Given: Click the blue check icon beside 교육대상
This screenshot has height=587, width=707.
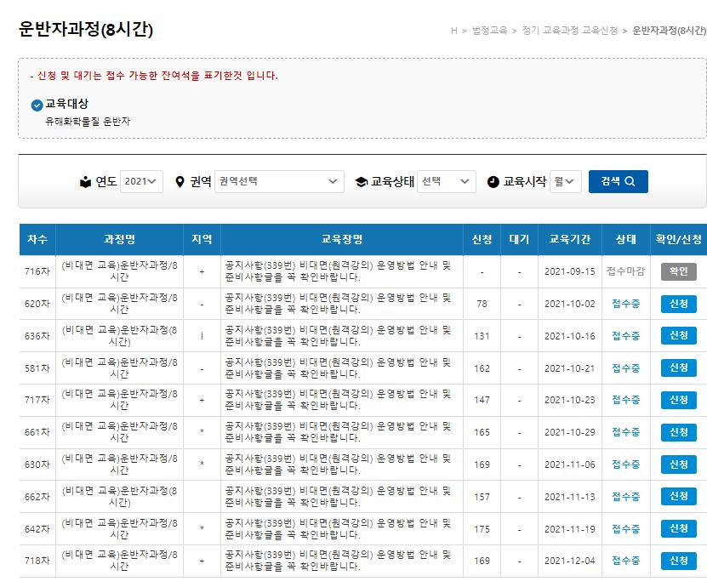Looking at the screenshot, I should point(37,105).
